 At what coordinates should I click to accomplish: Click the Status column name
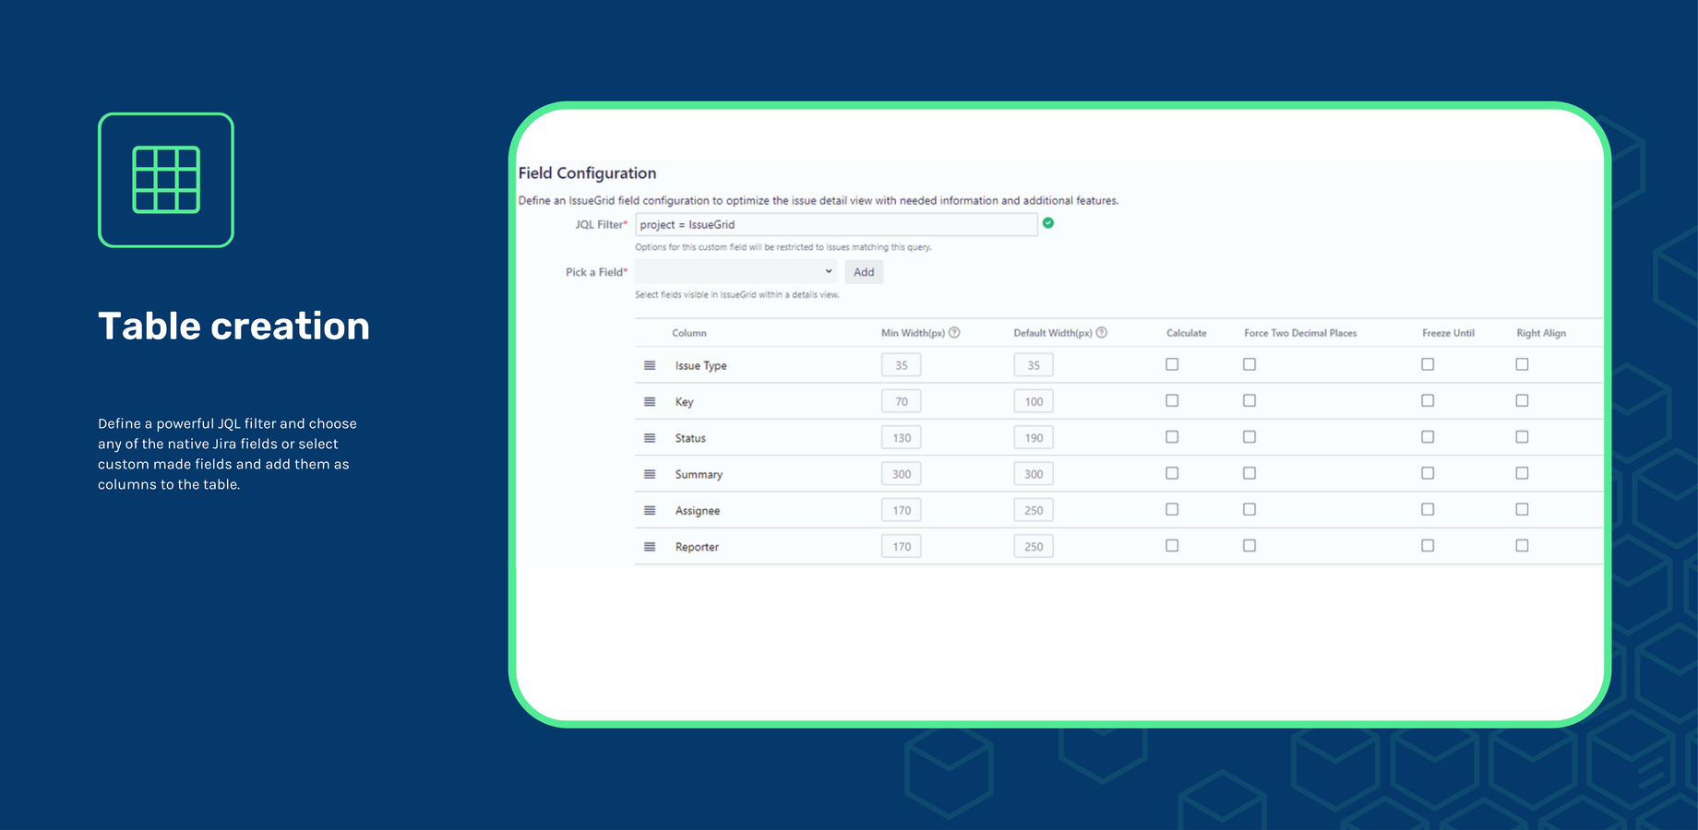tap(690, 438)
